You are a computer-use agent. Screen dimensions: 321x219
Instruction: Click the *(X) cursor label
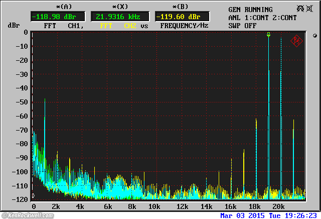[x=119, y=7]
